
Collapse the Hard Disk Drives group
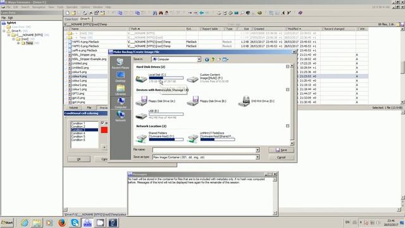287,66
